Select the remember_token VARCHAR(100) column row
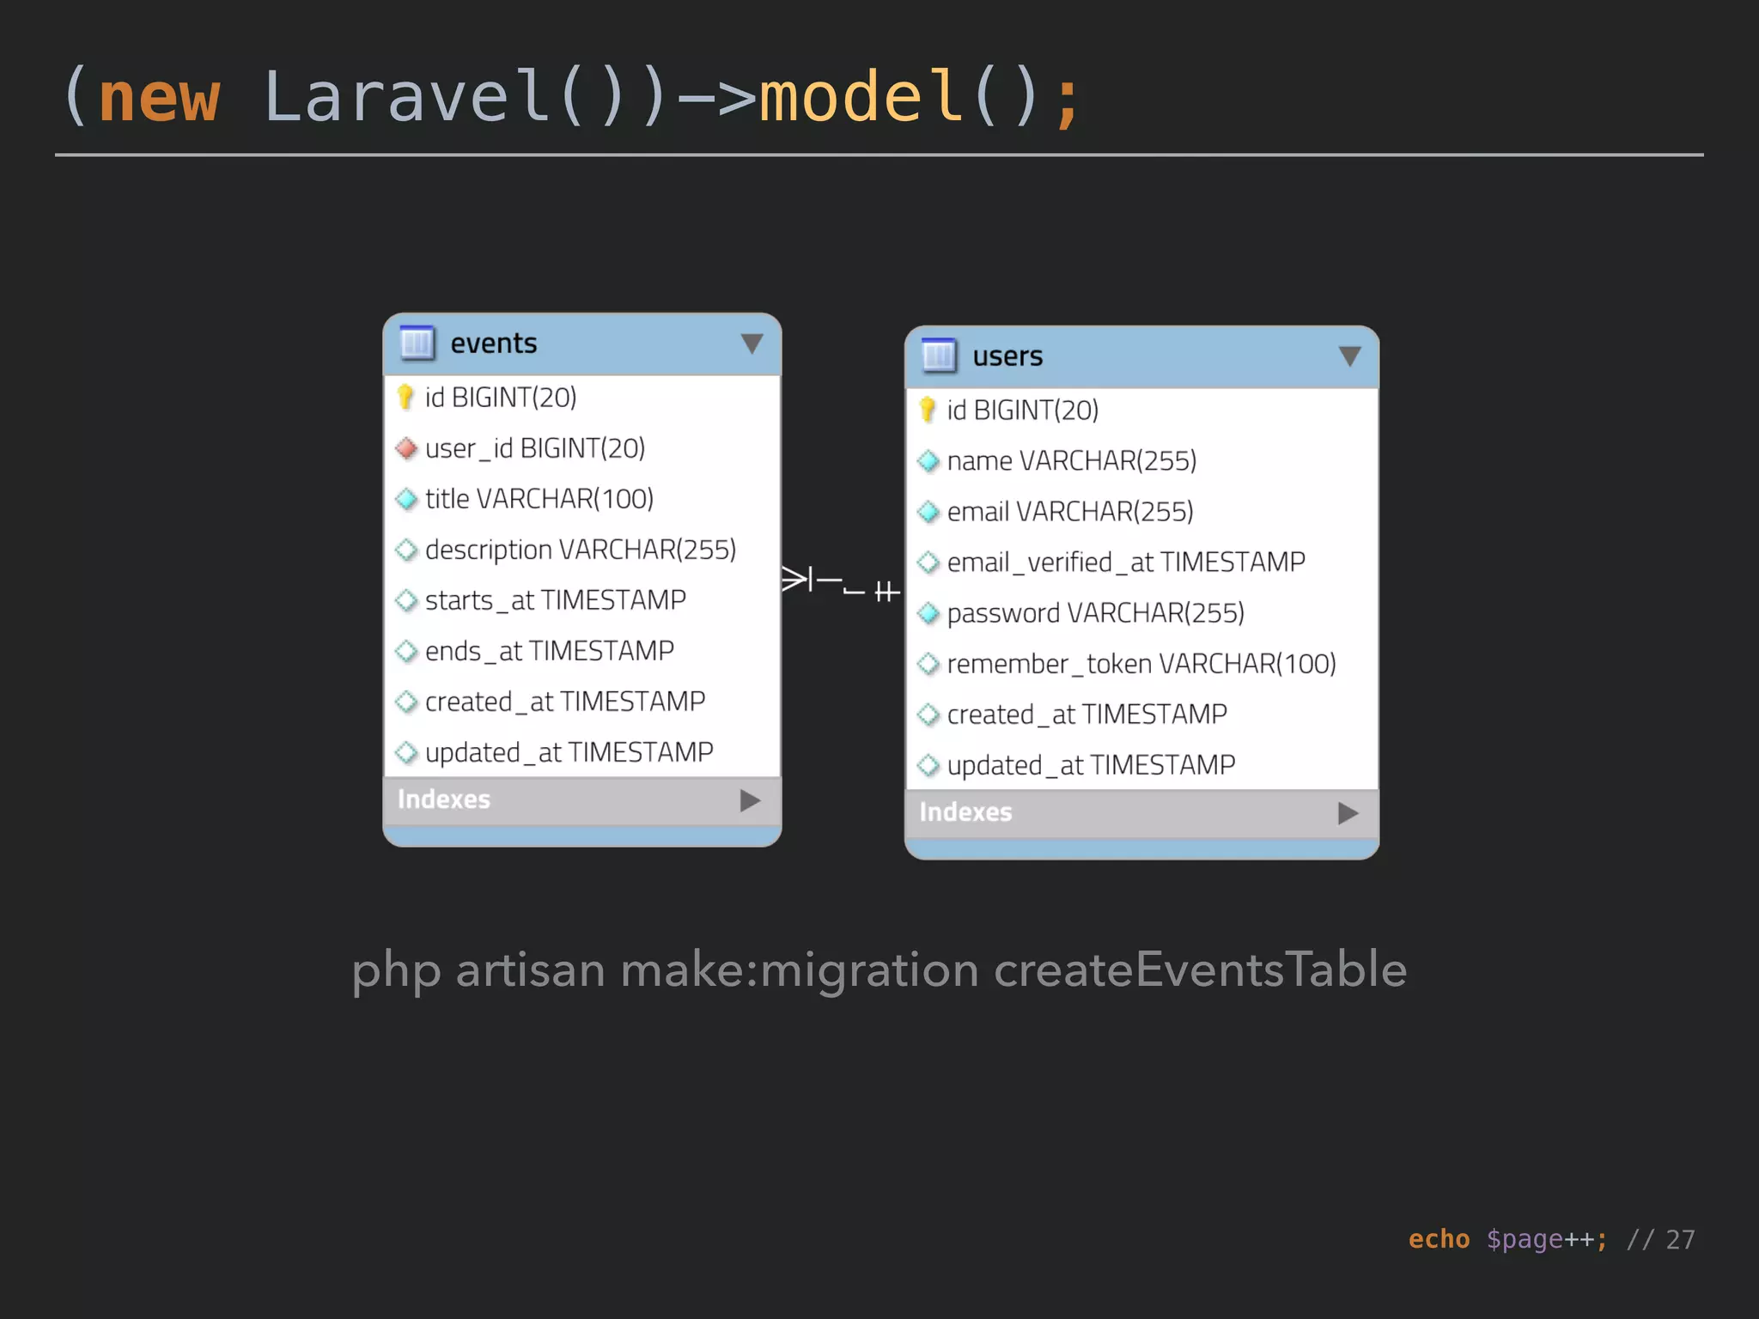The height and width of the screenshot is (1319, 1759). [x=1142, y=664]
